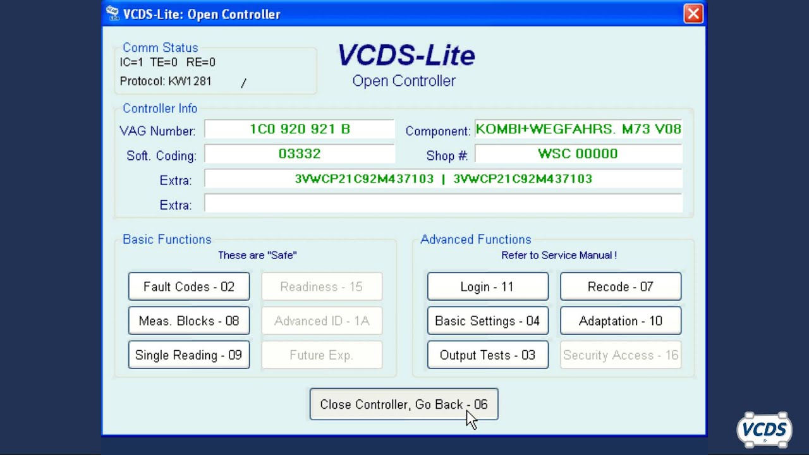Click the disabled Security Access - 16 button

(x=621, y=355)
